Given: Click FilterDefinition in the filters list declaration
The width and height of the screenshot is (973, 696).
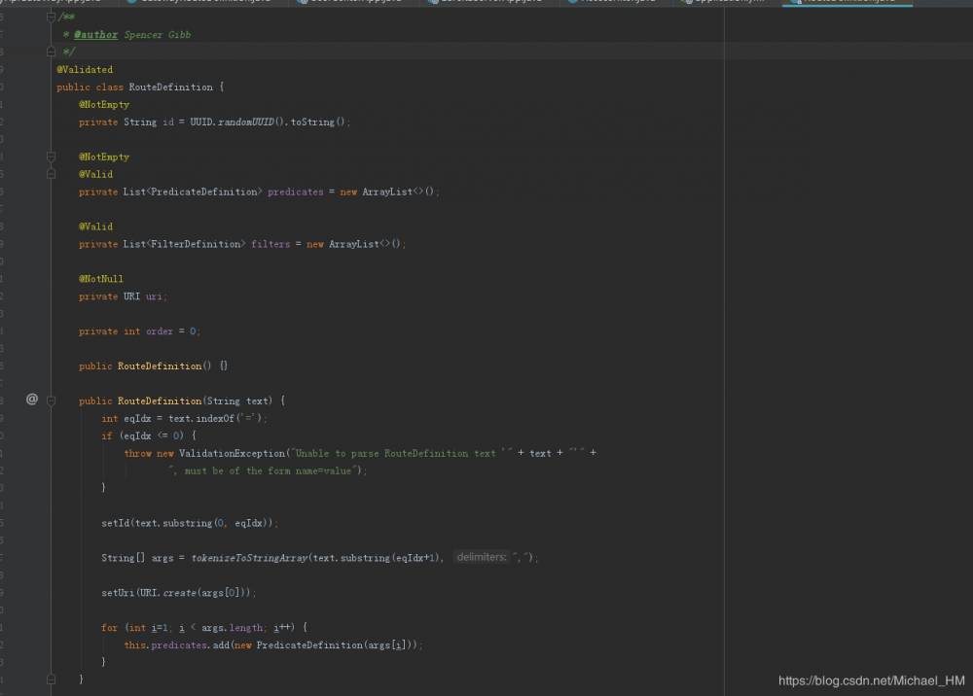Looking at the screenshot, I should click(197, 244).
